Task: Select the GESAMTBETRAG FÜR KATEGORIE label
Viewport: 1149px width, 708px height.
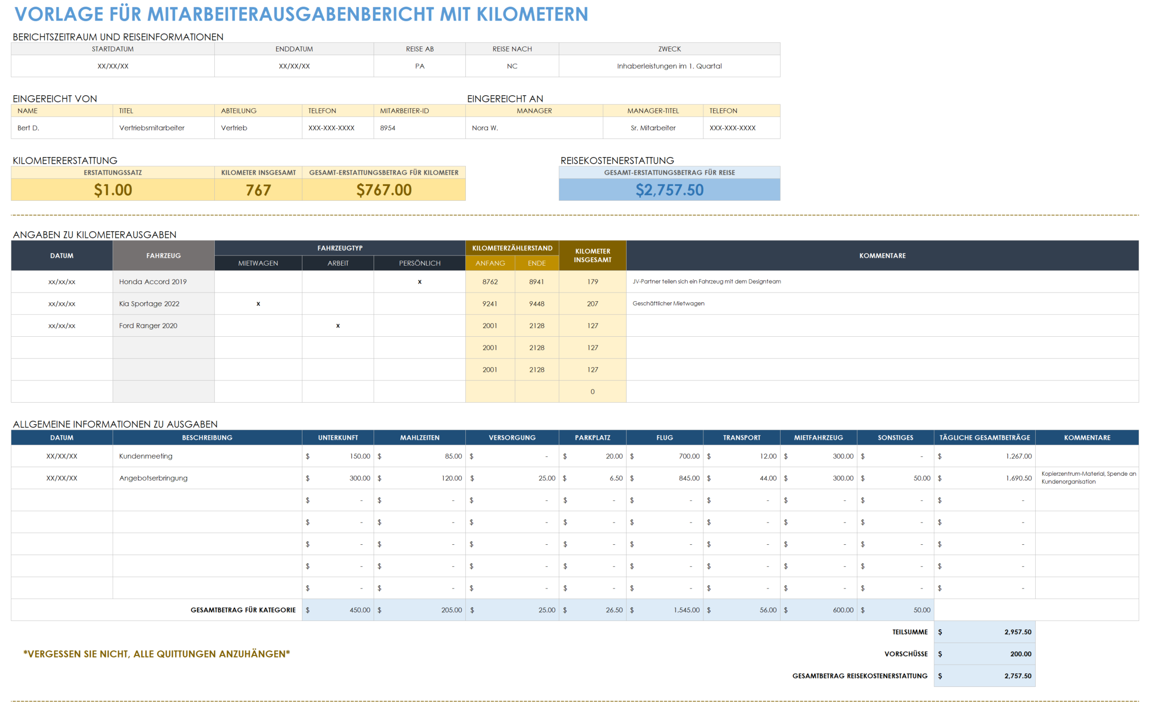Action: coord(243,610)
